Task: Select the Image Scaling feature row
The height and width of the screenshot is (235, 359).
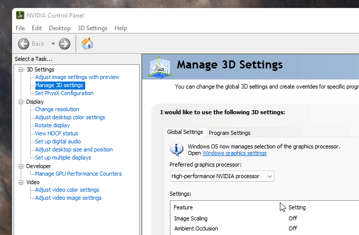Action: [191, 218]
